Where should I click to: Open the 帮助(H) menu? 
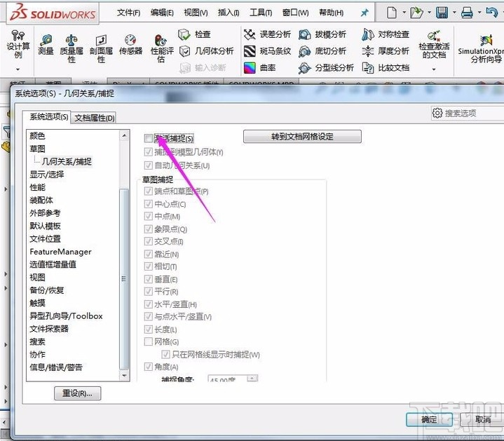pos(331,13)
